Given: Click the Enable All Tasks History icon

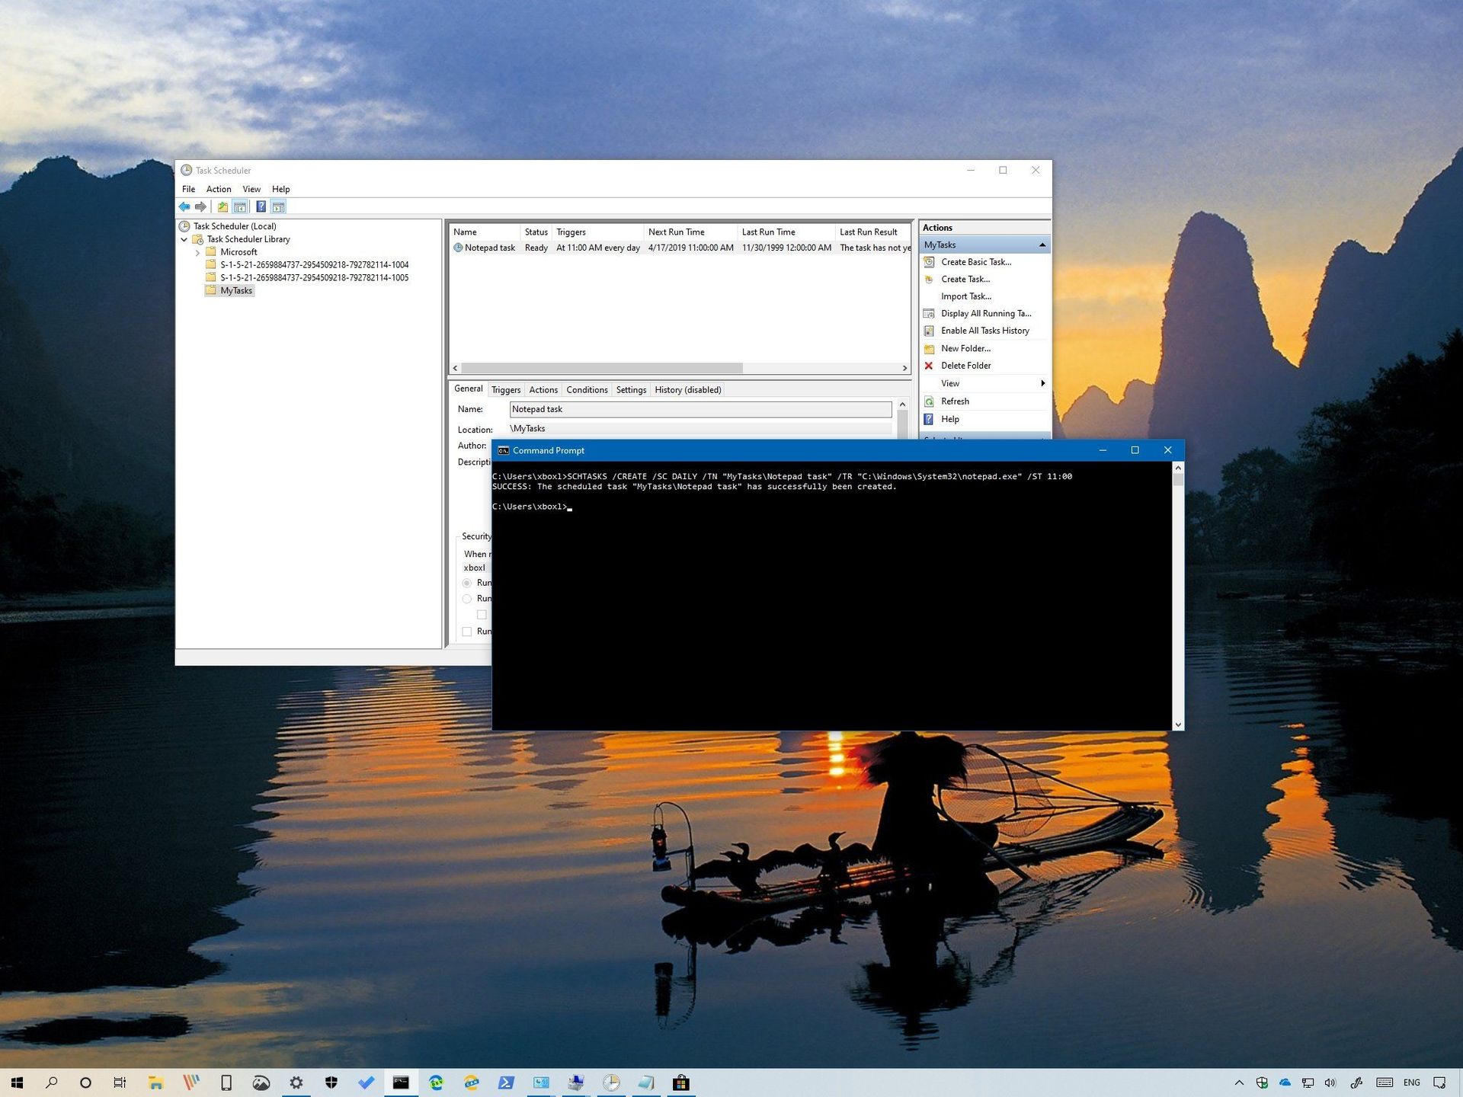Looking at the screenshot, I should pyautogui.click(x=929, y=331).
